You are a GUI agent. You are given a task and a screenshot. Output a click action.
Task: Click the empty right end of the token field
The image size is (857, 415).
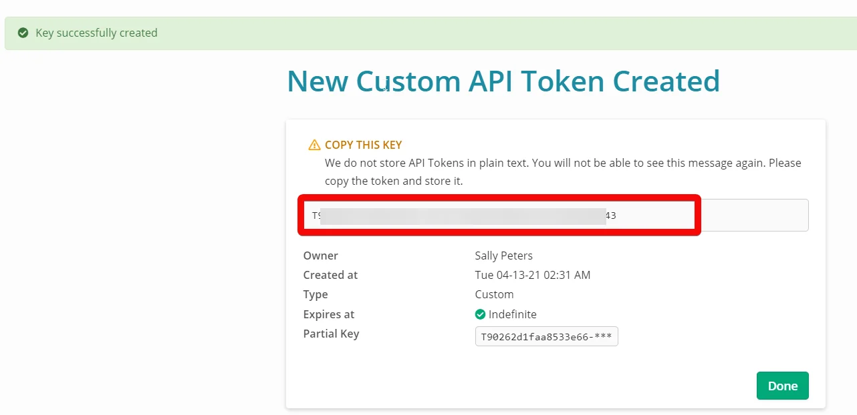click(x=754, y=216)
